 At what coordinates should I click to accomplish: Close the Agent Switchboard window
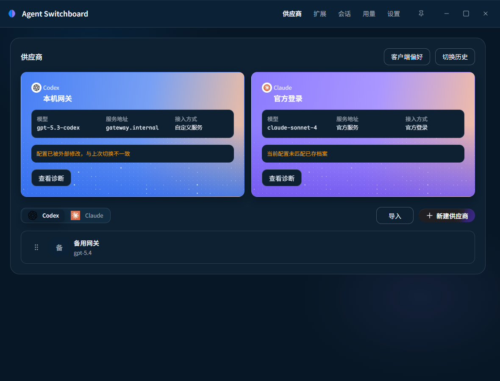pos(485,14)
